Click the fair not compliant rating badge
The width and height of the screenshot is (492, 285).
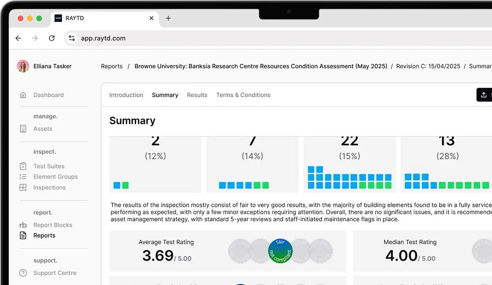(280, 251)
